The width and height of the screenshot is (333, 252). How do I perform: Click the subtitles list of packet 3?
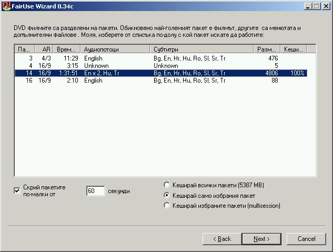coord(189,58)
